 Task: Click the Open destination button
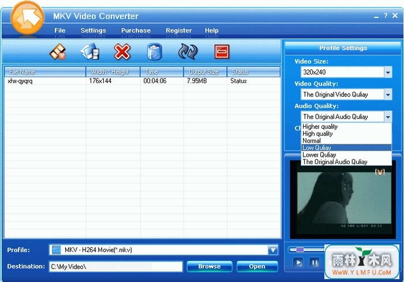(257, 266)
